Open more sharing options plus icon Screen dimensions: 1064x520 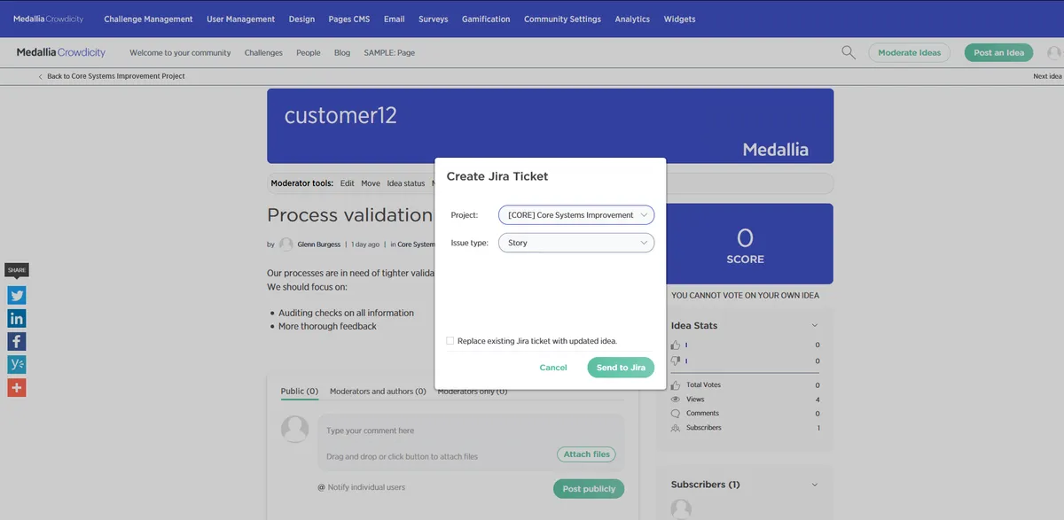tap(17, 388)
